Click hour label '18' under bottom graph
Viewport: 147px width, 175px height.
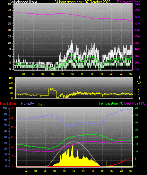(x=102, y=171)
